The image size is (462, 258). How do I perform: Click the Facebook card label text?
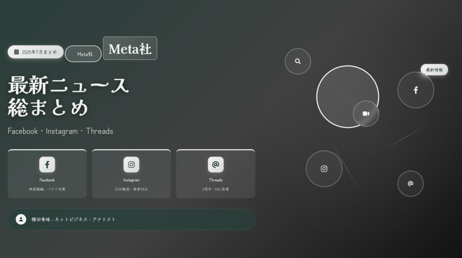(47, 180)
